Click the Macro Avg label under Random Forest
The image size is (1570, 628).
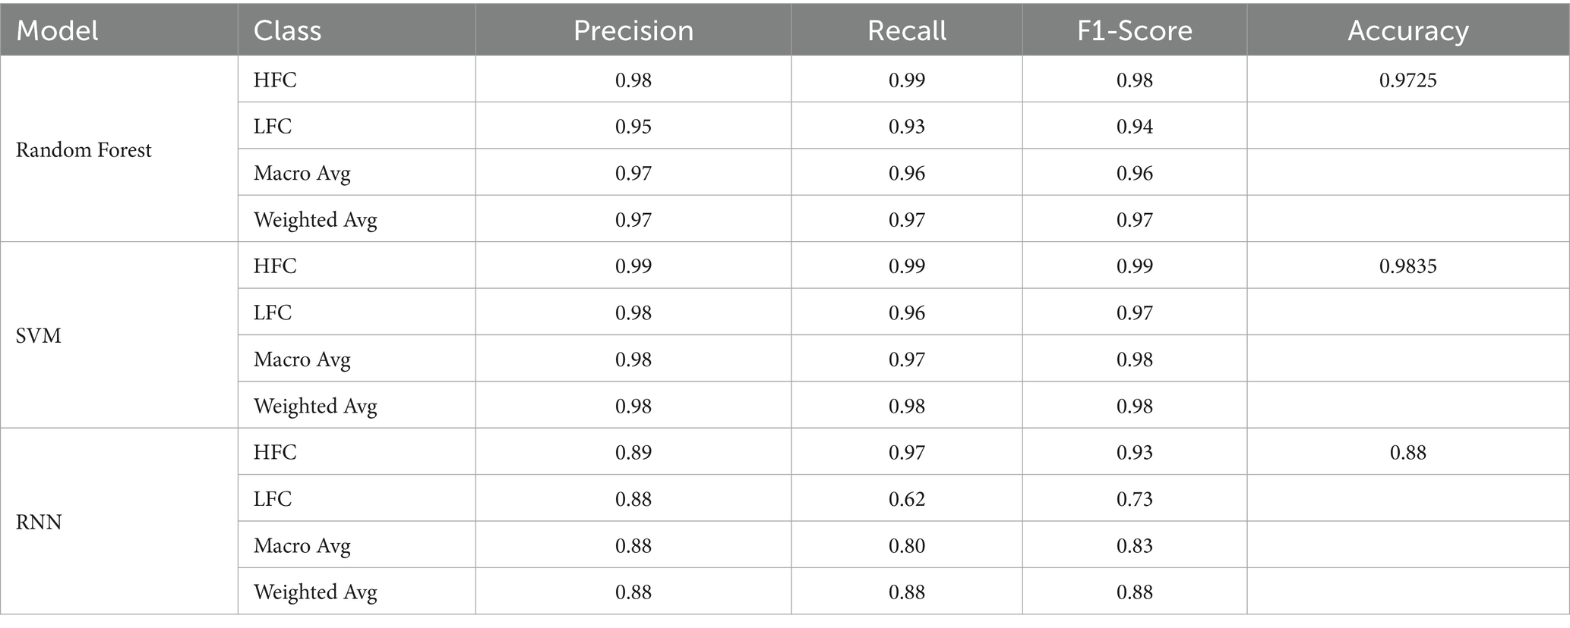(x=302, y=174)
